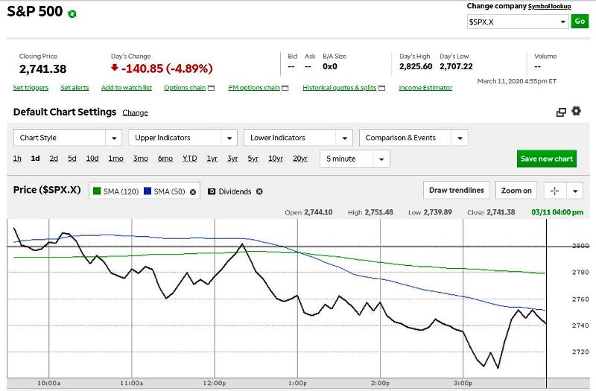Select the 2d time range
The width and height of the screenshot is (596, 391).
pos(54,159)
